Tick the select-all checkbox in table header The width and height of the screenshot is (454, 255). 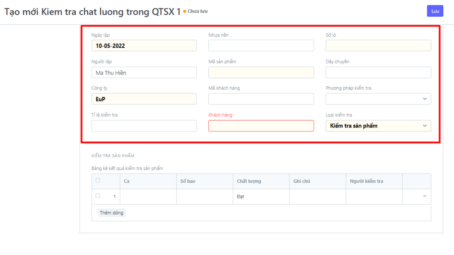click(x=98, y=180)
